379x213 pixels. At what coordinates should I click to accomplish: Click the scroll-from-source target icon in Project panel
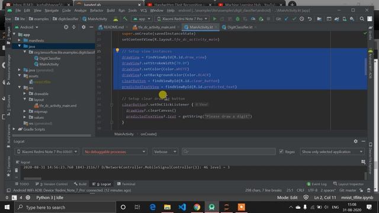(x=66, y=27)
